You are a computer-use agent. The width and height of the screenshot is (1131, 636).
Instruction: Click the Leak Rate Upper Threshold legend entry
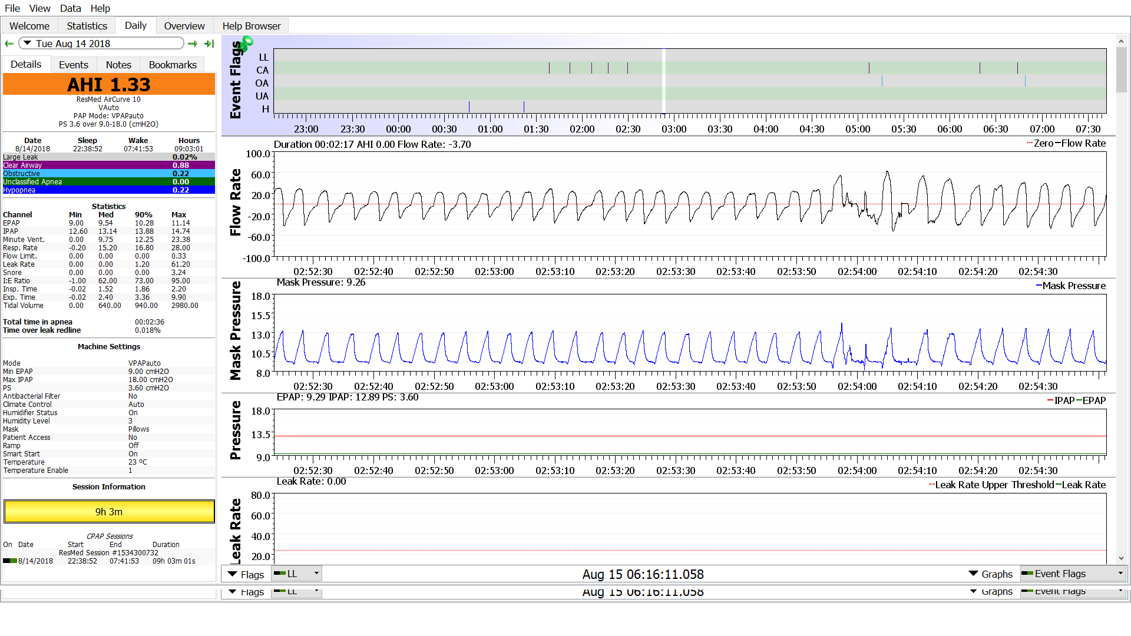tap(991, 485)
